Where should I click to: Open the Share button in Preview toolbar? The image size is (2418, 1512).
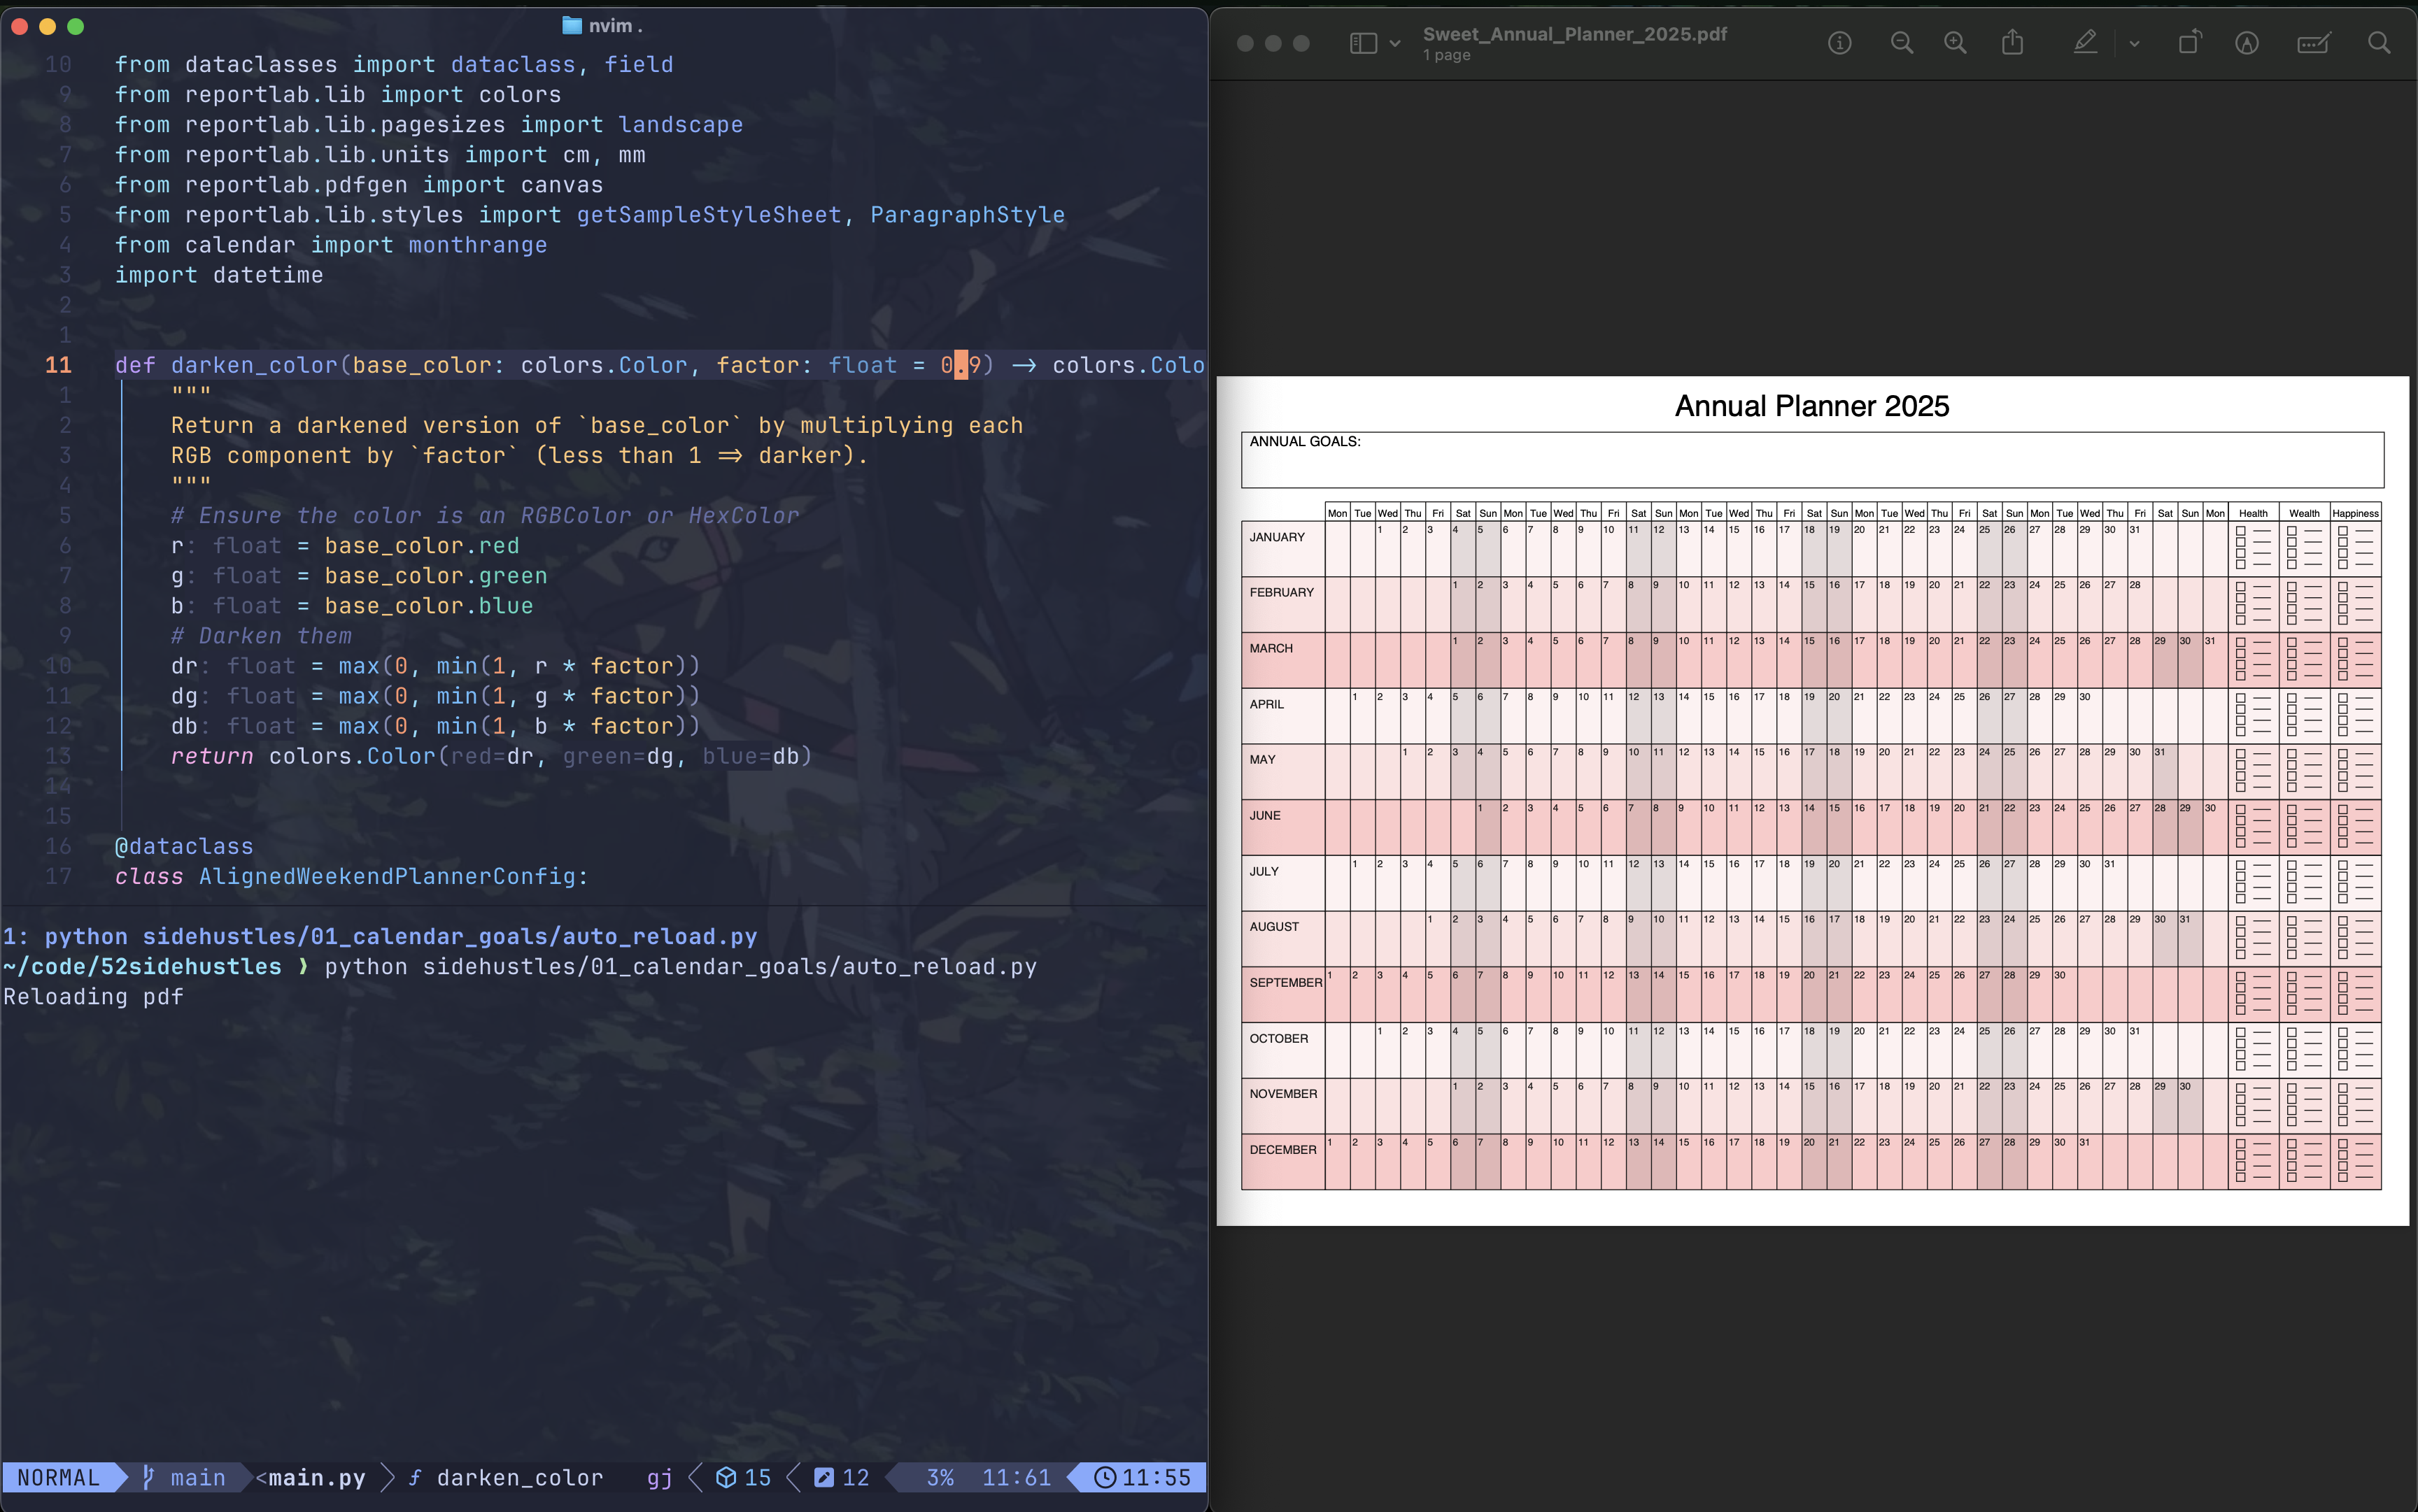point(2013,42)
